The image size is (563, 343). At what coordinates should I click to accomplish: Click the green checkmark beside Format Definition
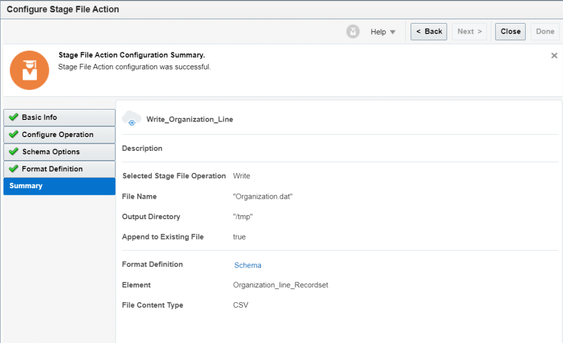[x=14, y=168]
